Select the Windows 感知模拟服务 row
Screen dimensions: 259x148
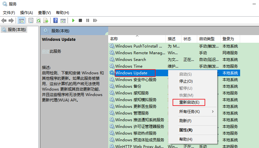coord(136,100)
